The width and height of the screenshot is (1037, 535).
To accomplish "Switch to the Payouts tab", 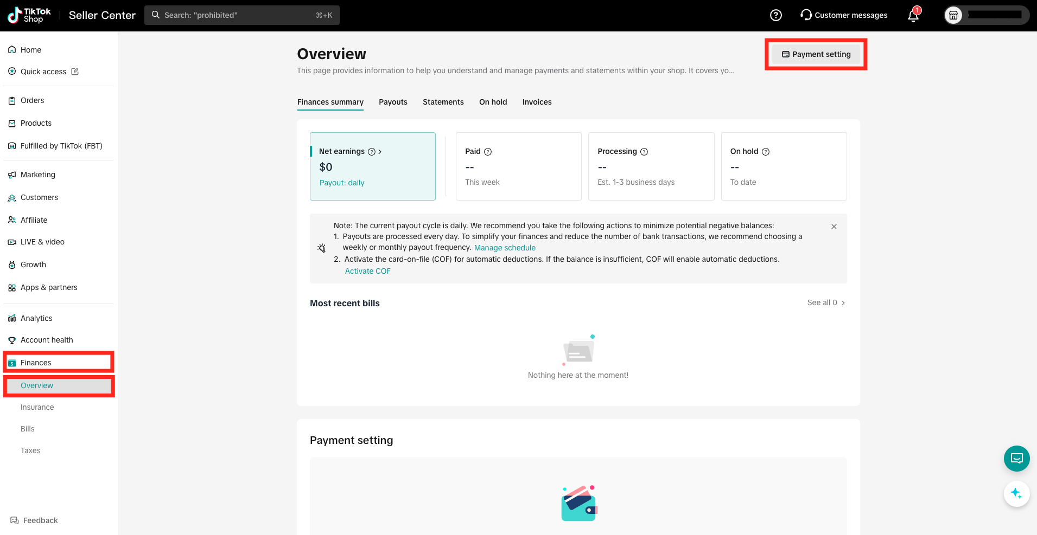I will [393, 102].
